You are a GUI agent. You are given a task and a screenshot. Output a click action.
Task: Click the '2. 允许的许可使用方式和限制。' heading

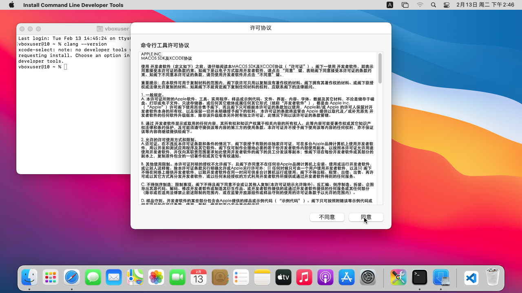coord(169,140)
